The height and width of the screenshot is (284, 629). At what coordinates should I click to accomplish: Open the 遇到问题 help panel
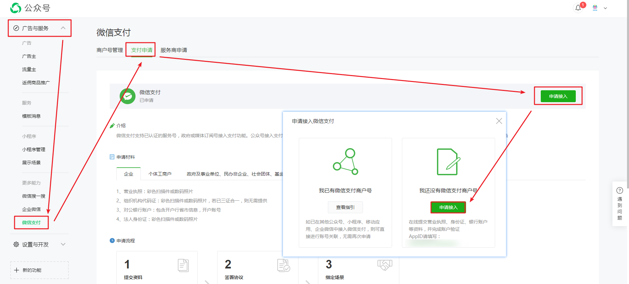(x=620, y=204)
